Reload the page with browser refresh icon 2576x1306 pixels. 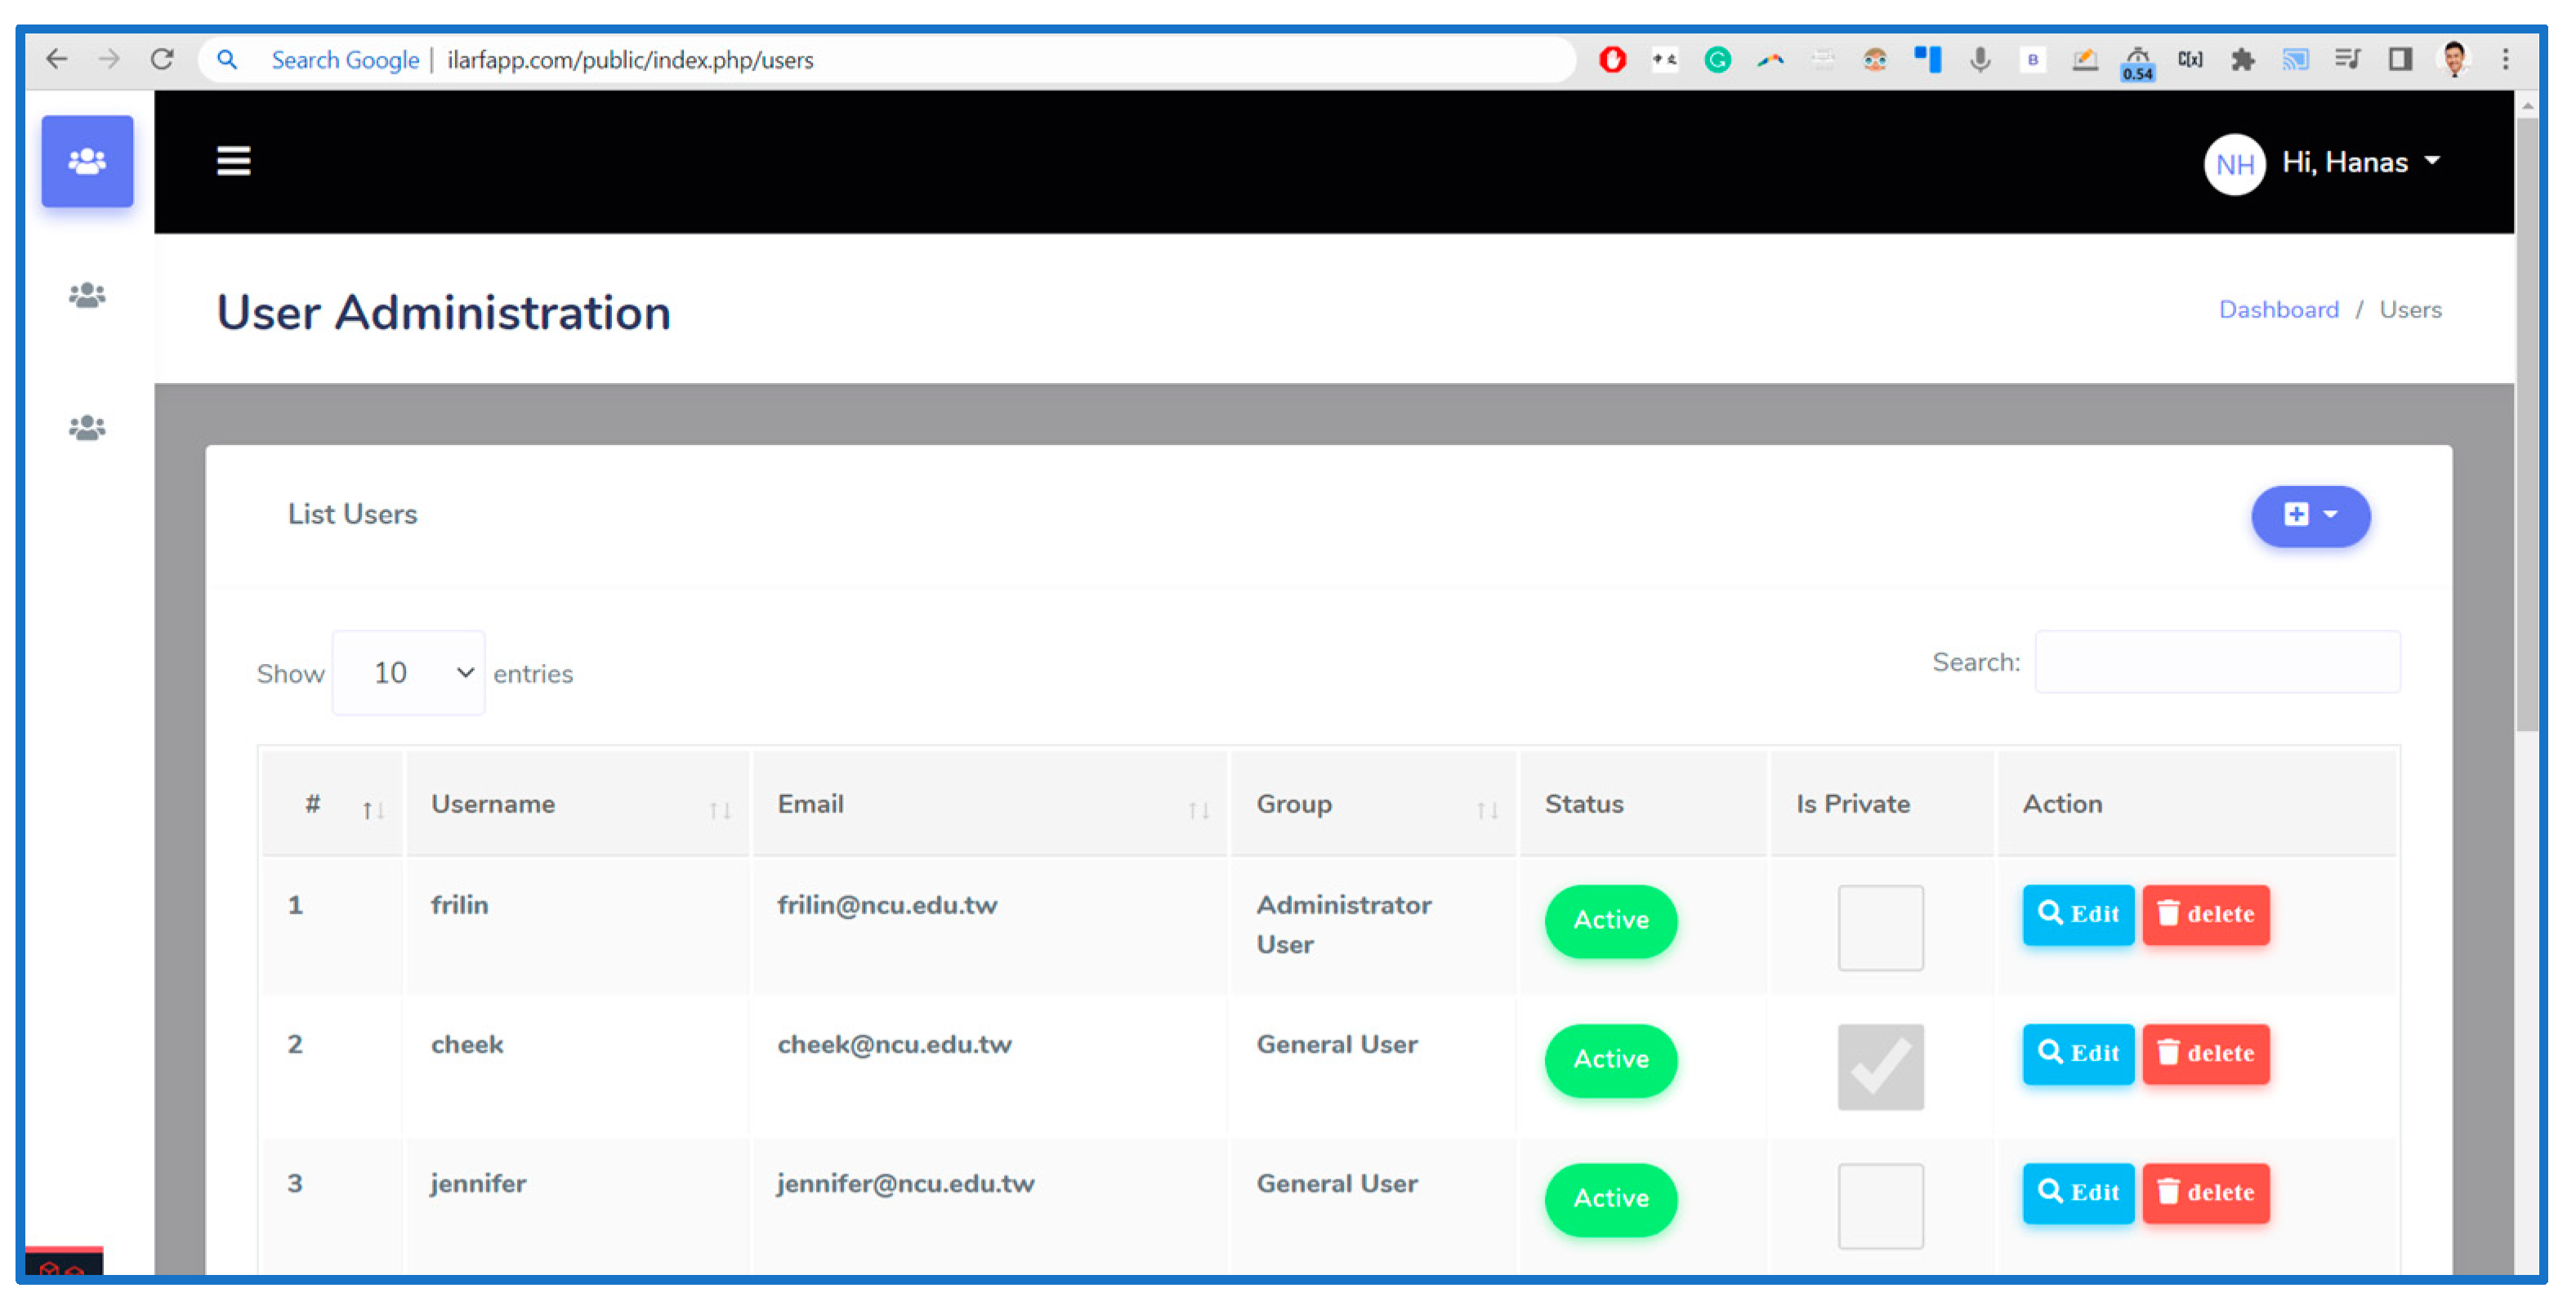tap(162, 59)
